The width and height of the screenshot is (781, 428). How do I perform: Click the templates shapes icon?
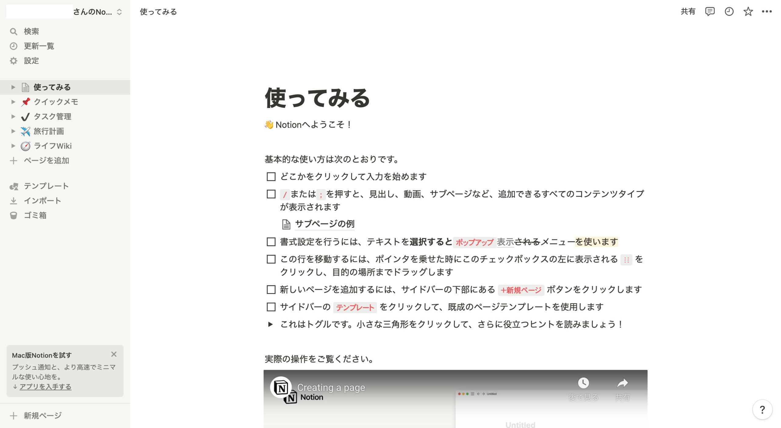[x=14, y=186]
